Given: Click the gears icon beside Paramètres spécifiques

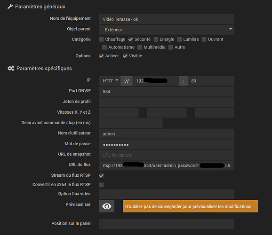Looking at the screenshot, I should click(x=11, y=68).
